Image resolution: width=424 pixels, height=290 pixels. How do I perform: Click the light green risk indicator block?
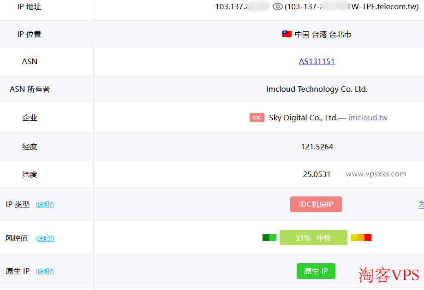(x=272, y=237)
